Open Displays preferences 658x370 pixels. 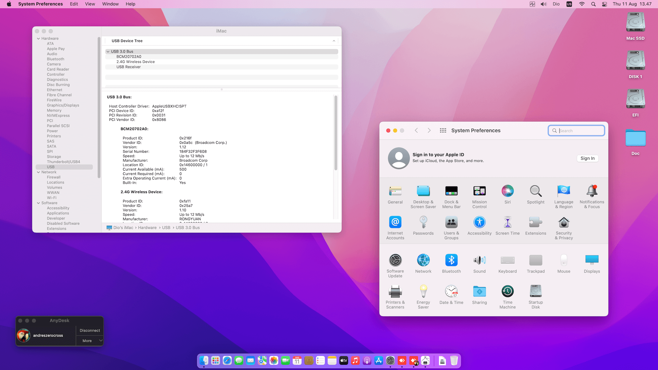coord(592,264)
